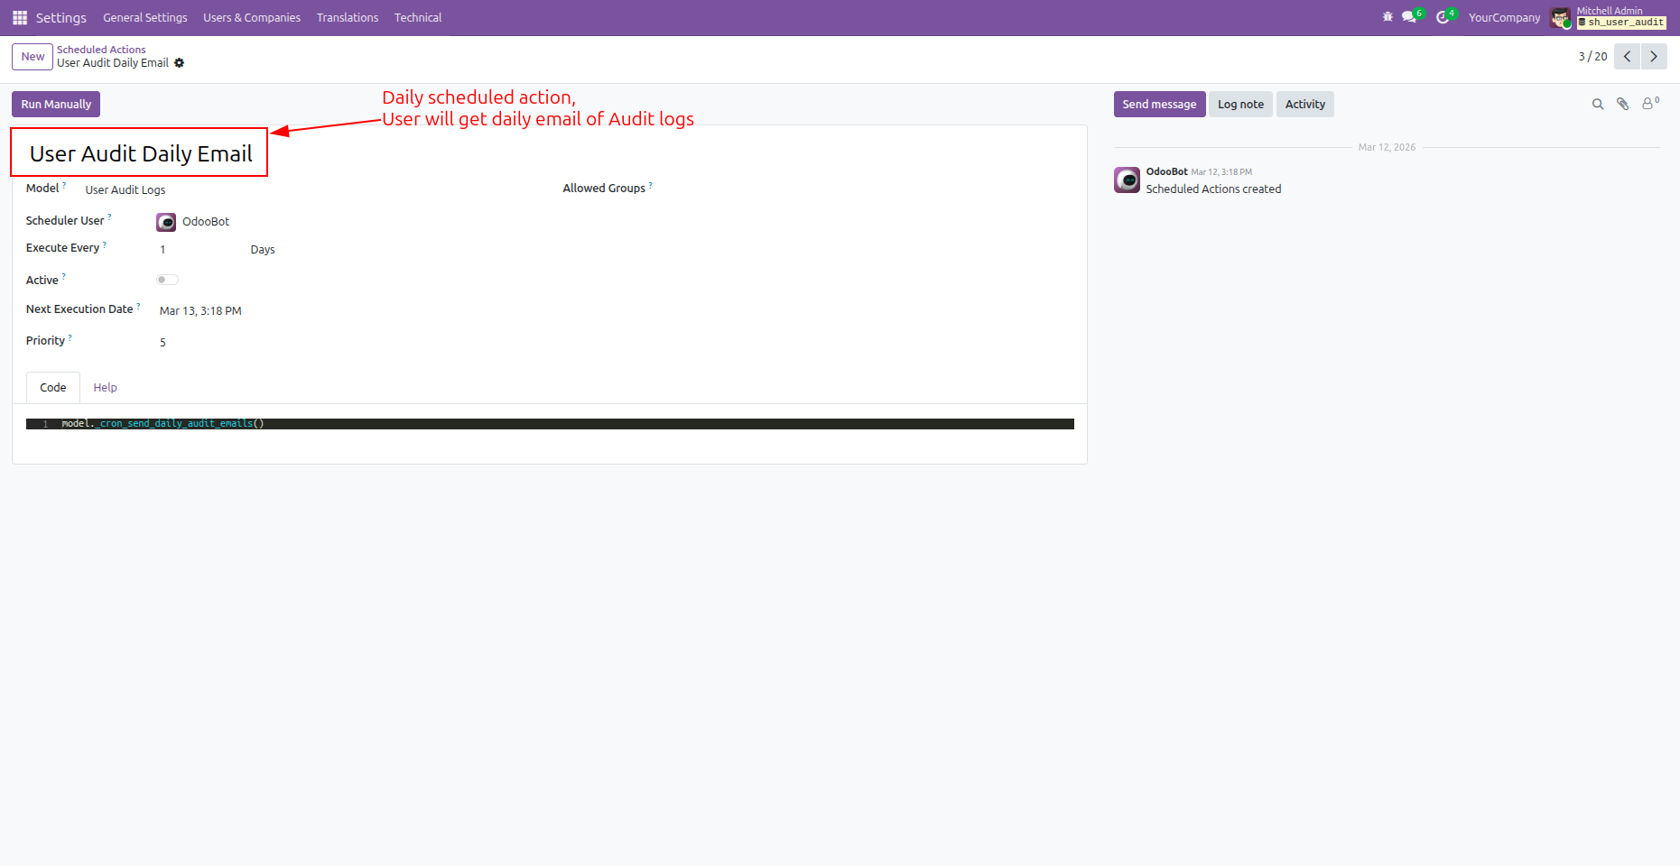Open the Users & Companies menu
The width and height of the screenshot is (1680, 866).
pos(252,18)
